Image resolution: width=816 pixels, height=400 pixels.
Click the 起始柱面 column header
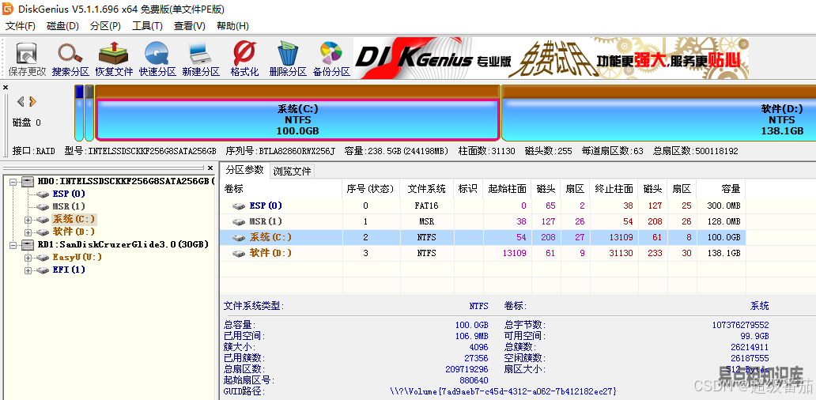pyautogui.click(x=508, y=189)
